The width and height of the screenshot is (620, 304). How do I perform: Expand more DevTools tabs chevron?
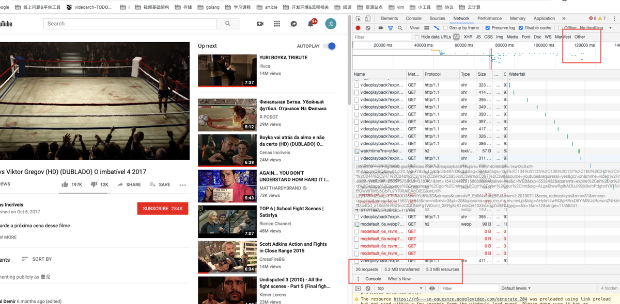[x=564, y=18]
